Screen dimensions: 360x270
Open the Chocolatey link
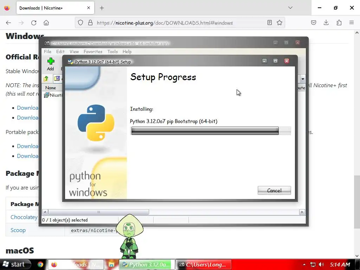coord(24,217)
